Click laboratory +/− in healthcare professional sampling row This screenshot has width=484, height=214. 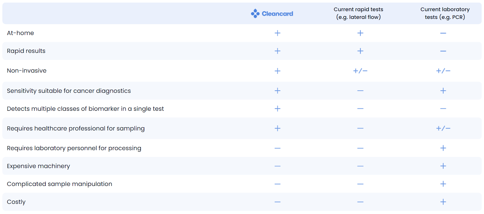(x=443, y=129)
